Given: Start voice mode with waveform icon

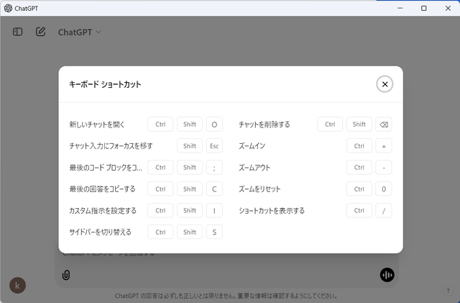Looking at the screenshot, I should coord(387,275).
